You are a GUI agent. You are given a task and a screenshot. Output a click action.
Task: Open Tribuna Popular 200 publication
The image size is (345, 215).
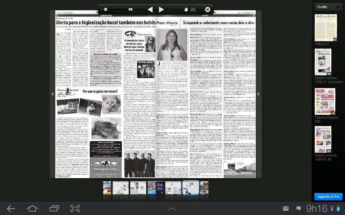[325, 101]
